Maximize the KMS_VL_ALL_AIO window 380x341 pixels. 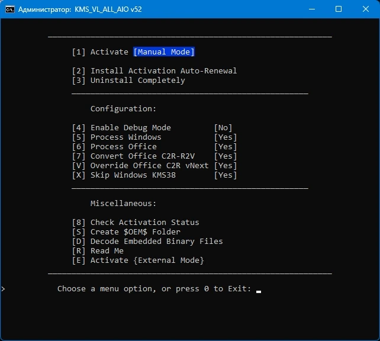point(339,9)
